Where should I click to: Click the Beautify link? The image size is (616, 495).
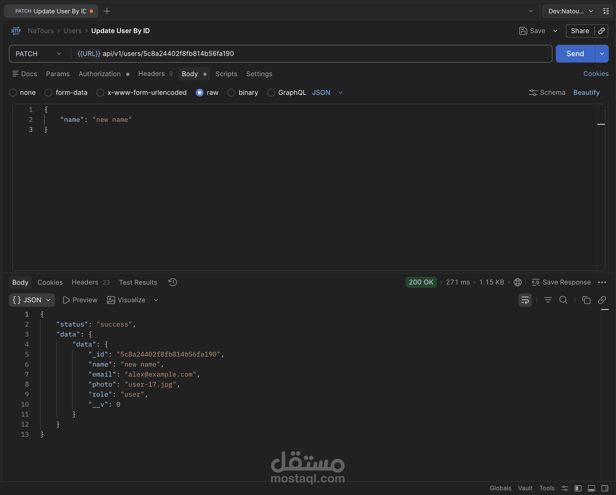tap(586, 92)
